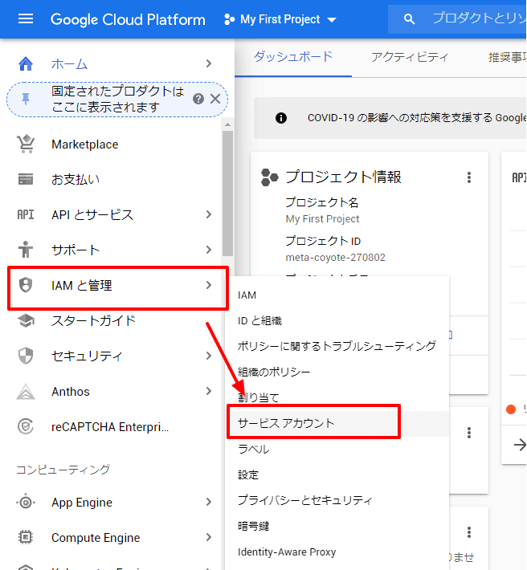Open reCAPTCHA Enterprise in sidebar
Viewport: 527px width, 570px height.
coord(110,427)
